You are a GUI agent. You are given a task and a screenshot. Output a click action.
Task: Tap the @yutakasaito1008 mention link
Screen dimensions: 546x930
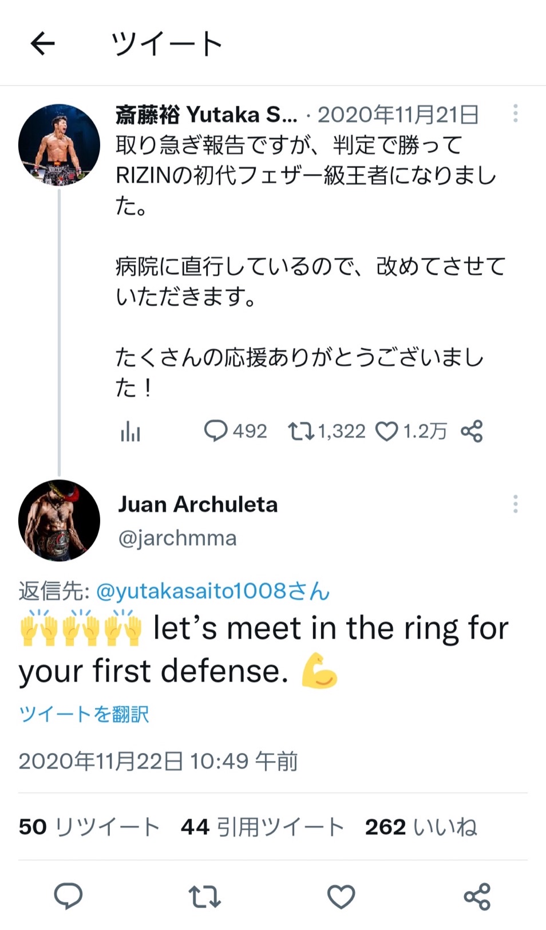tap(213, 591)
